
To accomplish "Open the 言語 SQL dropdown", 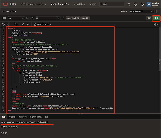I will click(16, 18).
